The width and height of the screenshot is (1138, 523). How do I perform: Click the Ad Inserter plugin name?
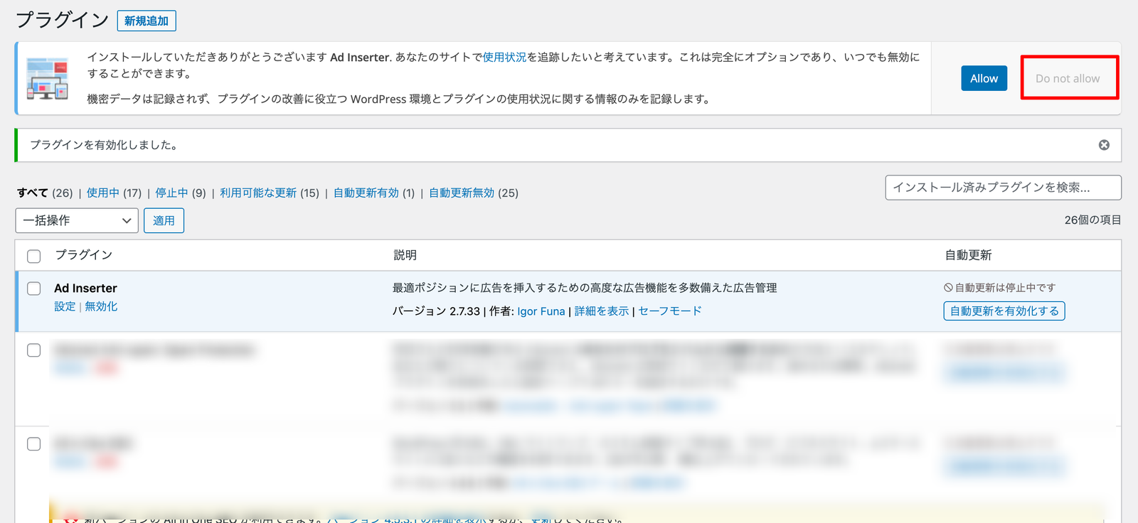coord(85,288)
